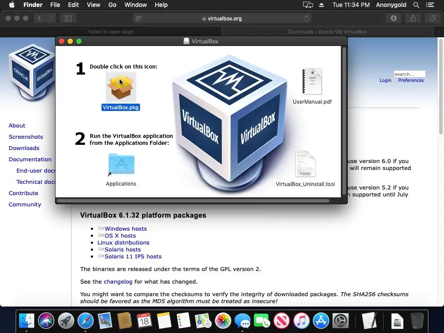The width and height of the screenshot is (444, 333).
Task: Switch to Downloads – Oracle VM VirtualBox tab
Action: tap(328, 32)
